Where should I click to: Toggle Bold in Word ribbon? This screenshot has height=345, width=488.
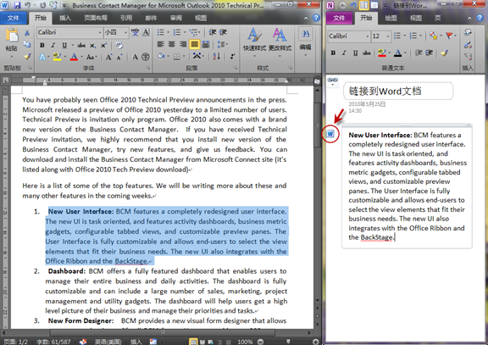[x=42, y=46]
